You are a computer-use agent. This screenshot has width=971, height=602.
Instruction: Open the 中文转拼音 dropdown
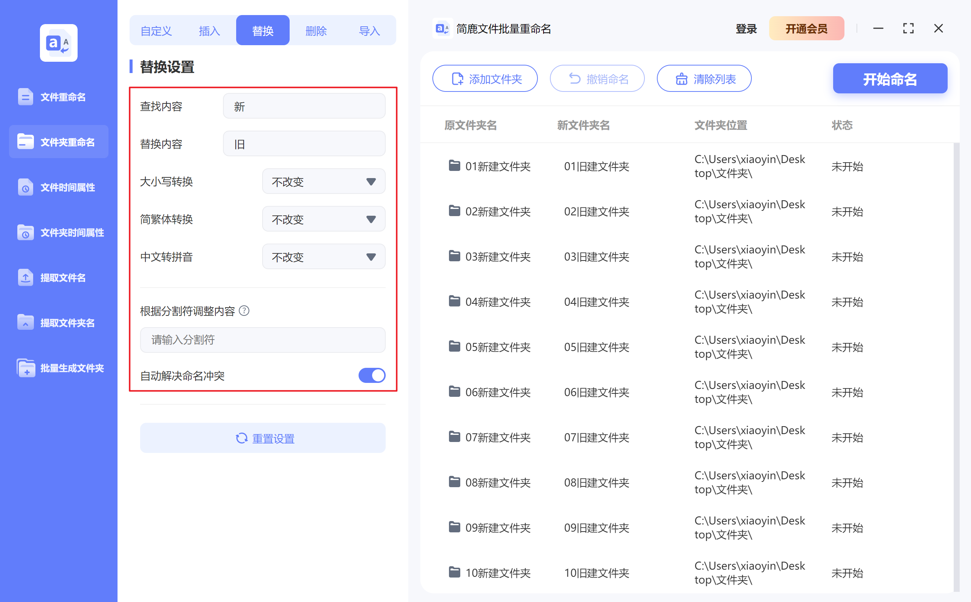323,256
